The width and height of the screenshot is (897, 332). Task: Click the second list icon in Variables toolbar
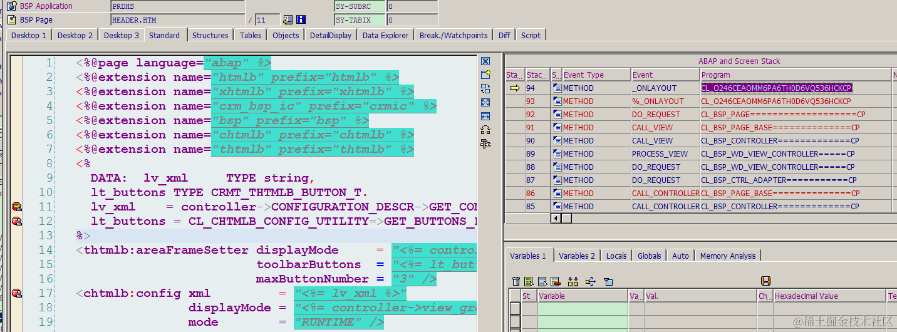pos(542,281)
